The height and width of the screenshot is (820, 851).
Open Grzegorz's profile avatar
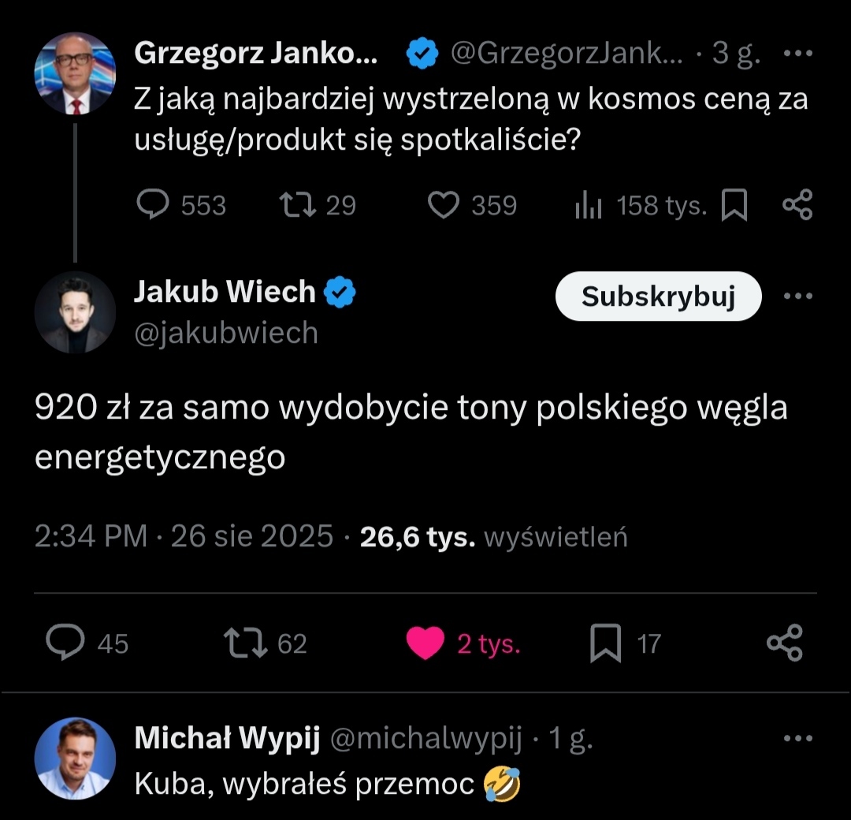pos(75,73)
